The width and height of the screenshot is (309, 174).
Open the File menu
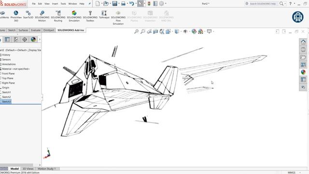coord(34,4)
